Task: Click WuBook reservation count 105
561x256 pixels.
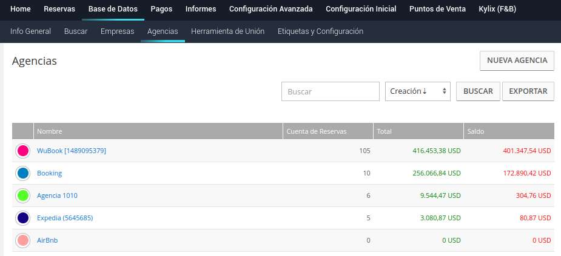Action: tap(364, 151)
